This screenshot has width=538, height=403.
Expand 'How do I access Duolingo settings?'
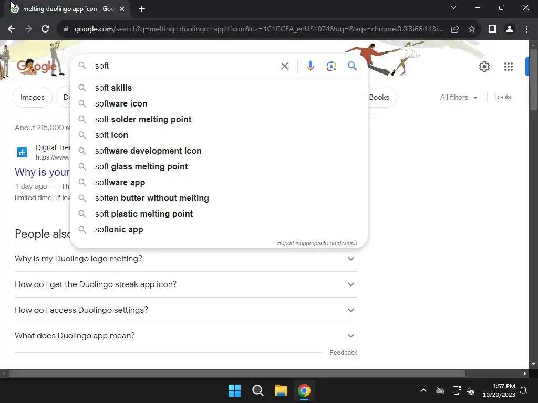click(x=186, y=310)
